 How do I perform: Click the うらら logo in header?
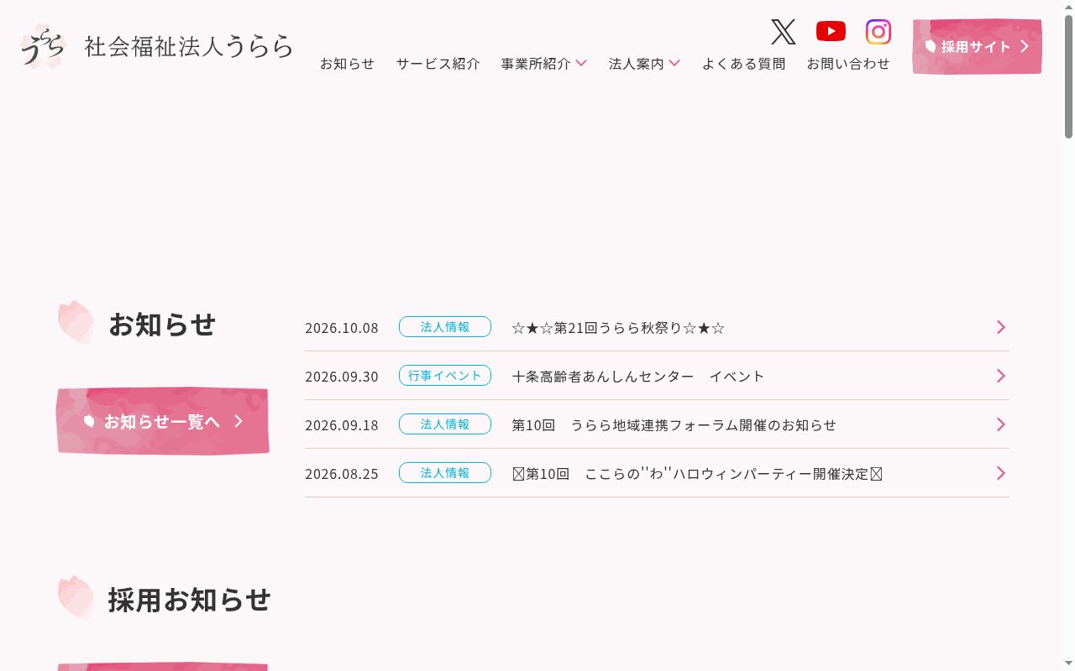click(42, 46)
